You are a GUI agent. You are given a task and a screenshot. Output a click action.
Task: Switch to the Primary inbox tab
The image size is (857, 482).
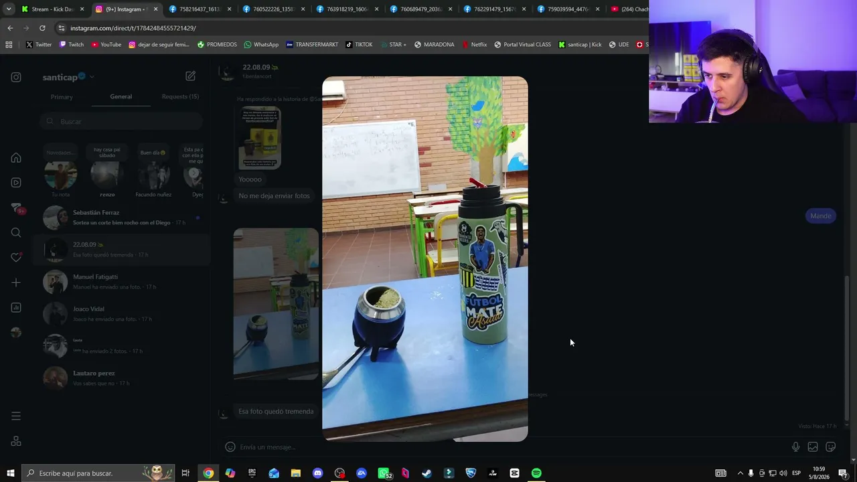pyautogui.click(x=62, y=97)
